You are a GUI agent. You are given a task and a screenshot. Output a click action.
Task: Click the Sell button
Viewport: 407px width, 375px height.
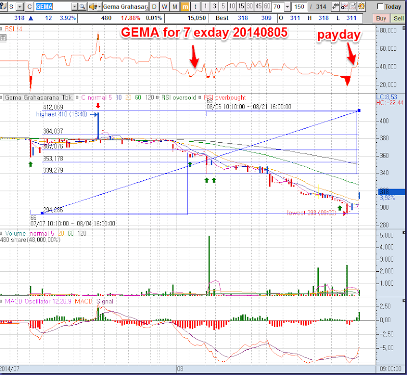coord(398,18)
